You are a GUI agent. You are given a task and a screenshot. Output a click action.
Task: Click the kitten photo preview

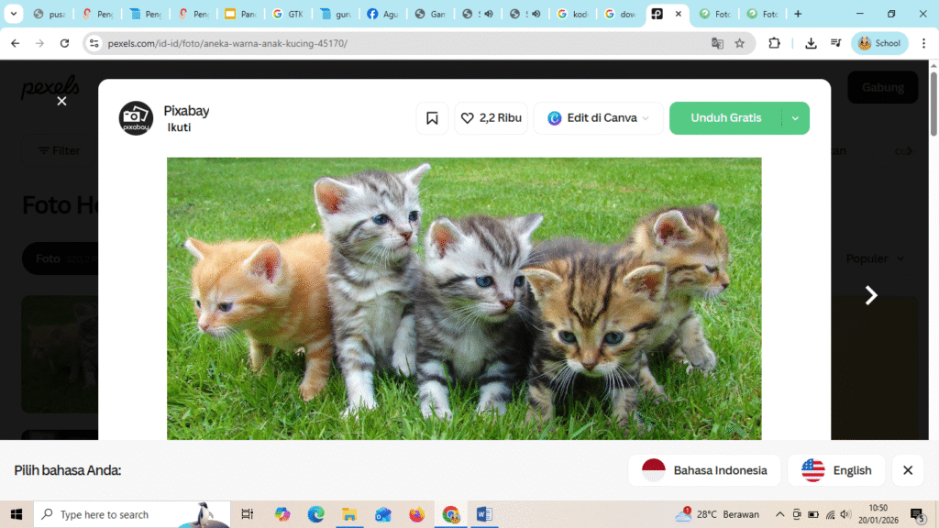coord(463,298)
